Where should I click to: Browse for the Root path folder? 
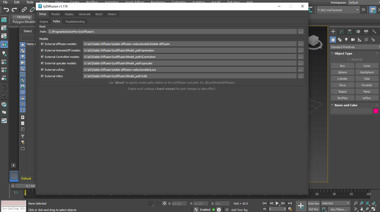click(300, 32)
